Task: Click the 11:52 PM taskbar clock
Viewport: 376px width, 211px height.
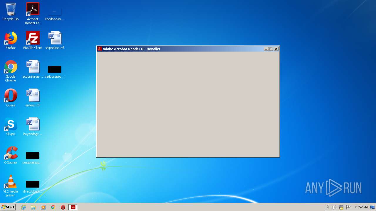Action: [x=361, y=207]
